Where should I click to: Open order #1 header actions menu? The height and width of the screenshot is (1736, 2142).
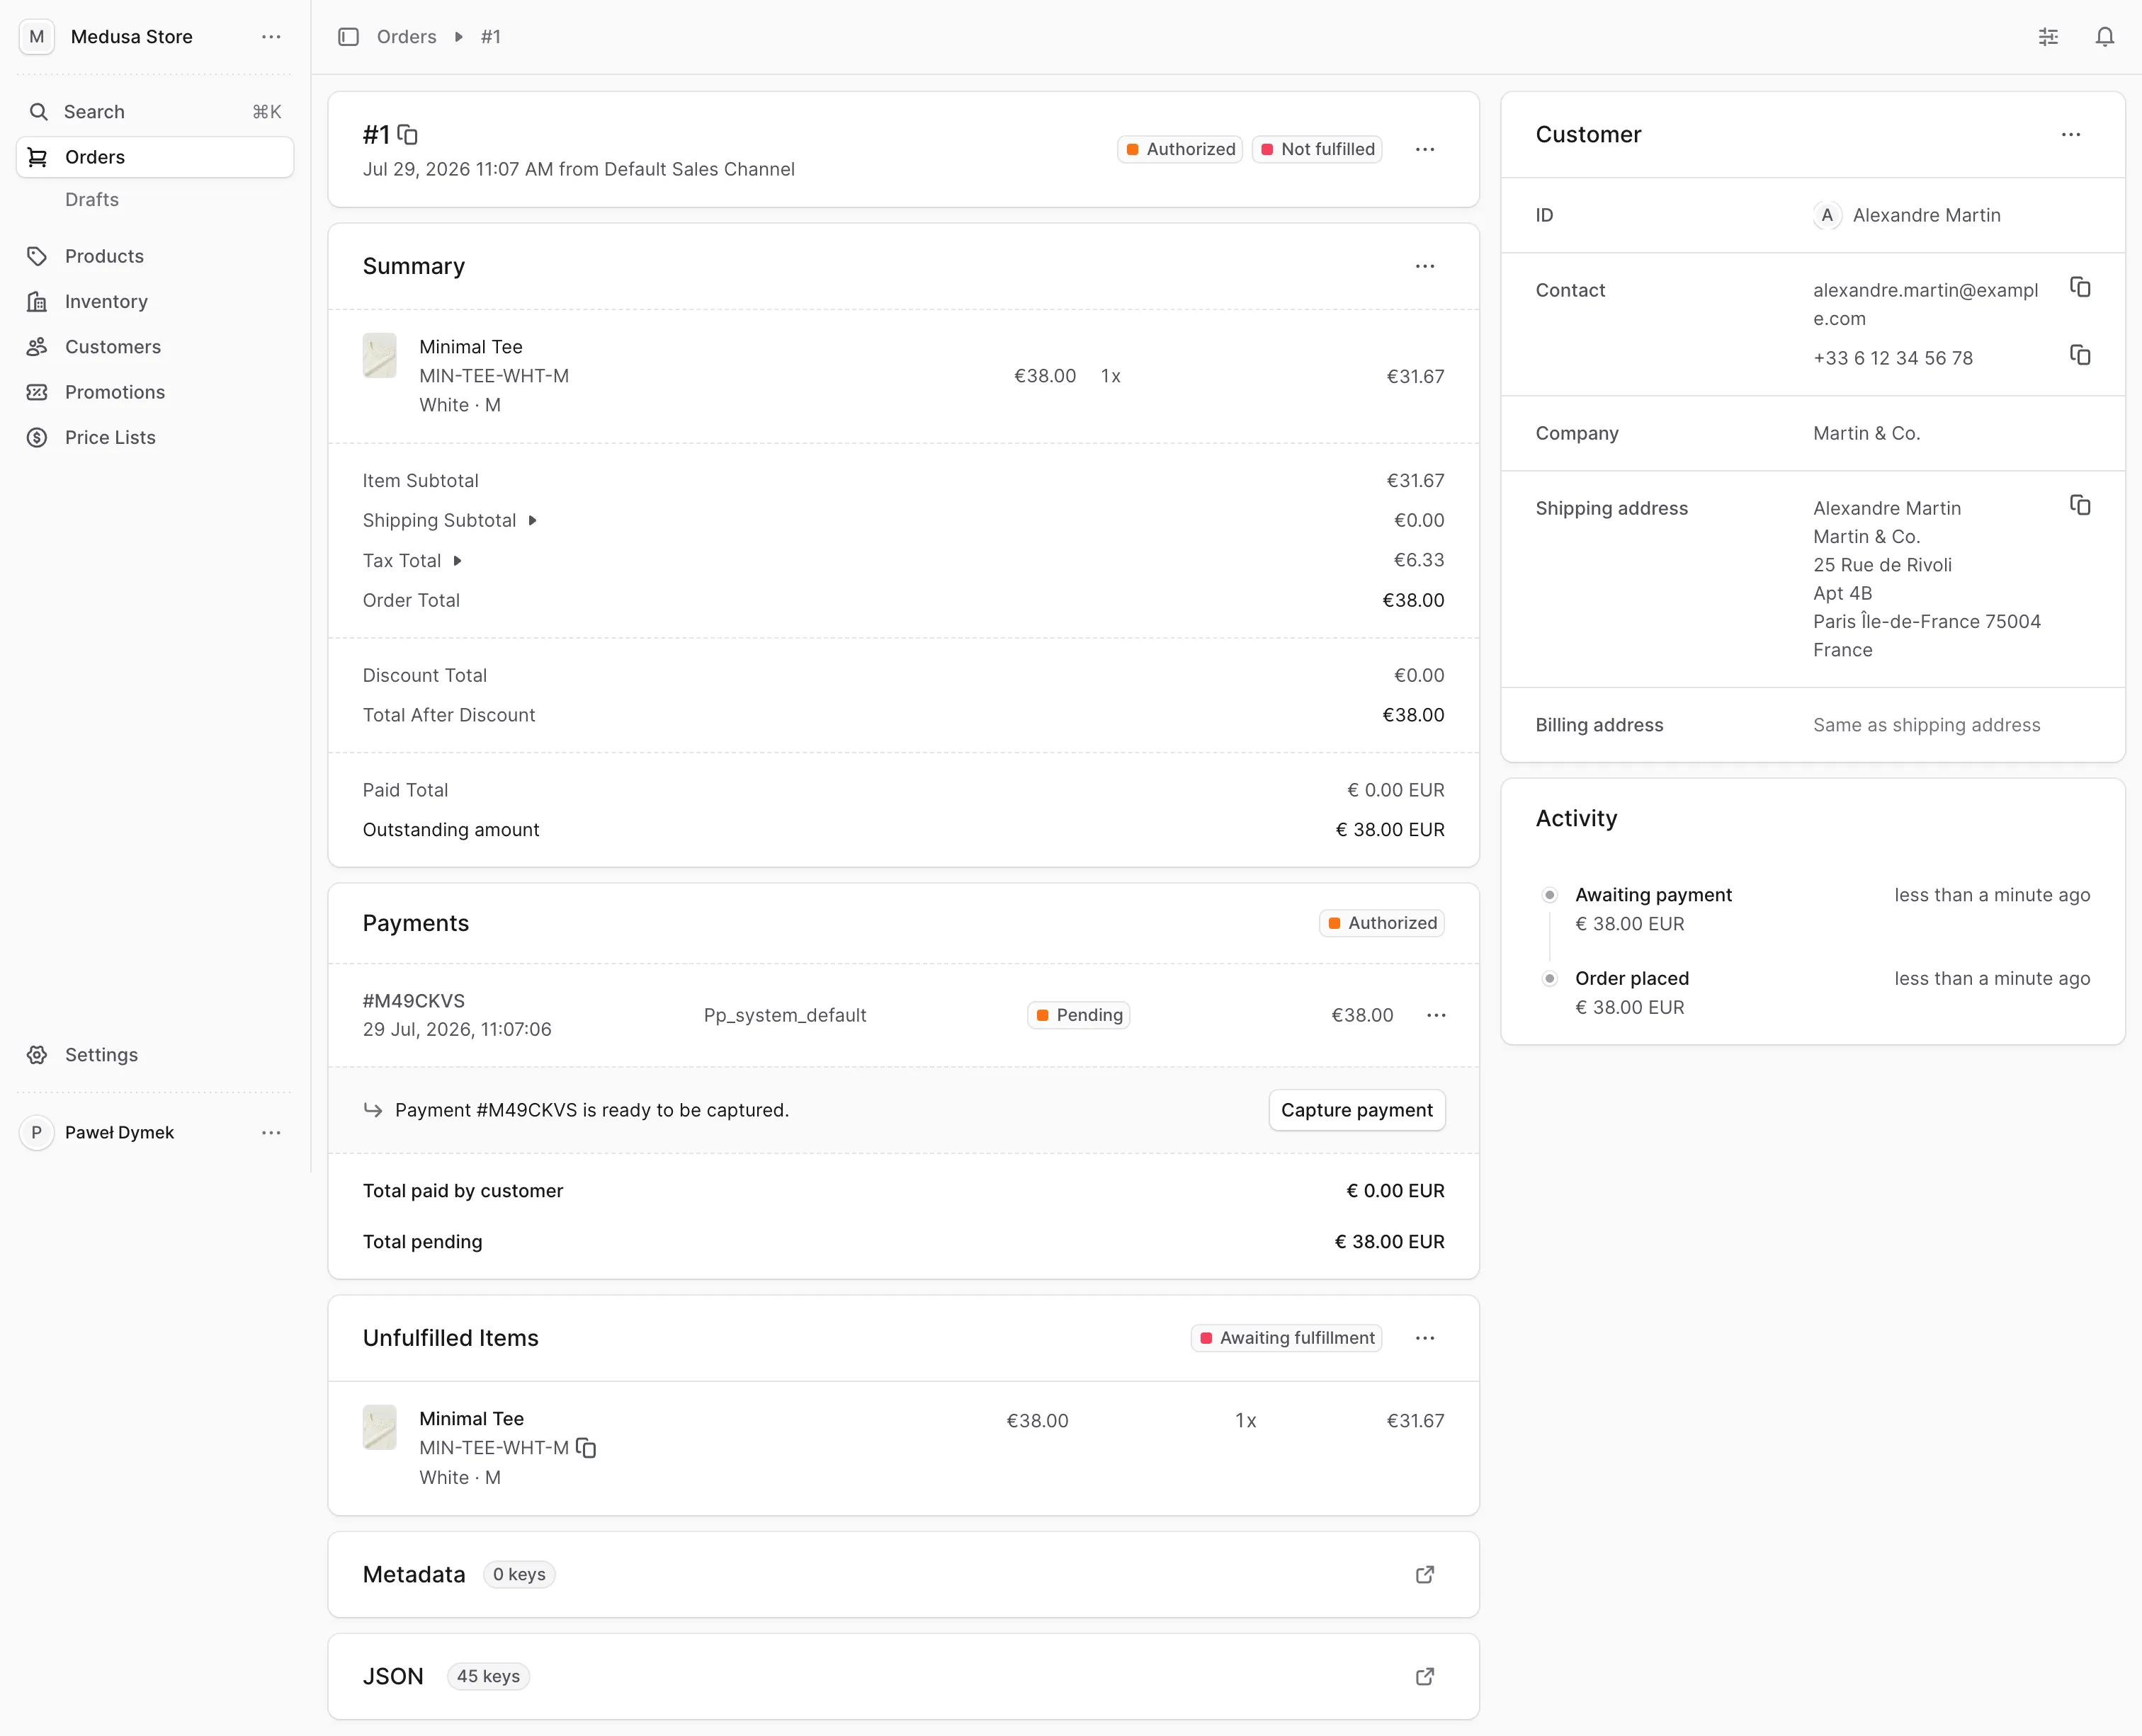pos(1424,150)
